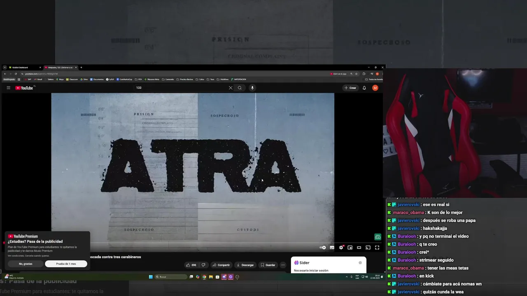527x296 pixels.
Task: Start voice search with the microphone icon
Action: tap(252, 88)
